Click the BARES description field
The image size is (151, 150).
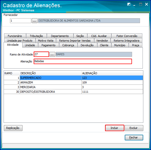94,54
